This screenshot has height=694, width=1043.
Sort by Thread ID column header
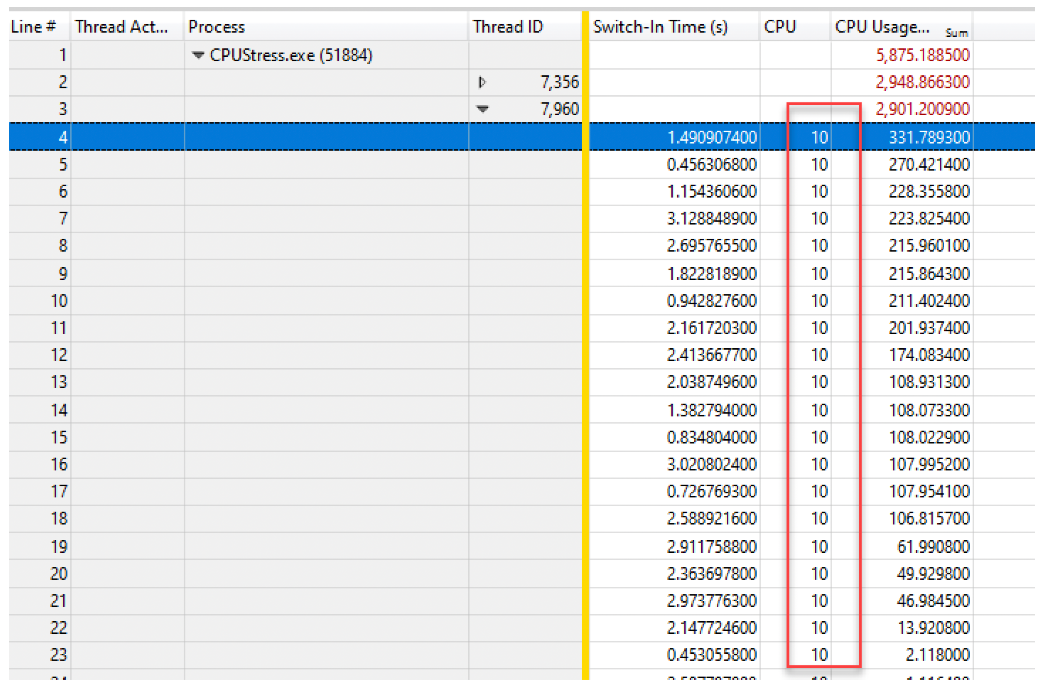click(525, 26)
